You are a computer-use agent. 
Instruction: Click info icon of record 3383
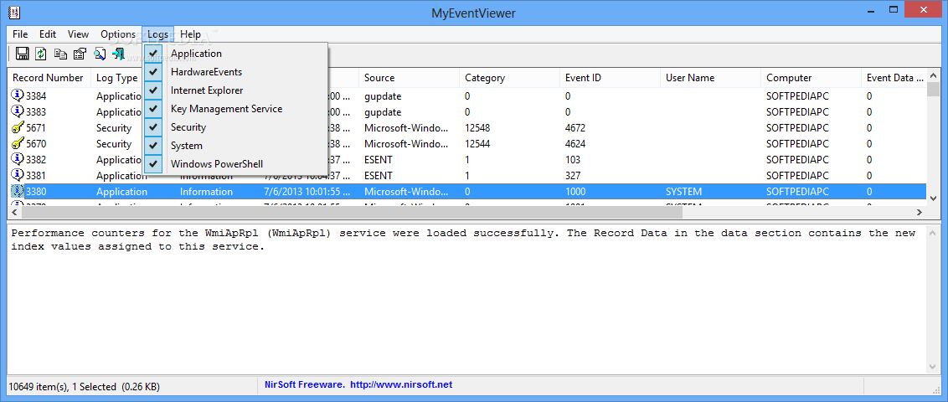(18, 112)
